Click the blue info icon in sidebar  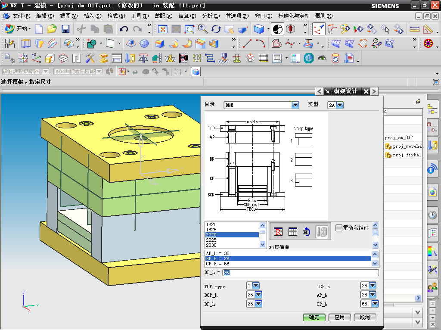[x=432, y=169]
